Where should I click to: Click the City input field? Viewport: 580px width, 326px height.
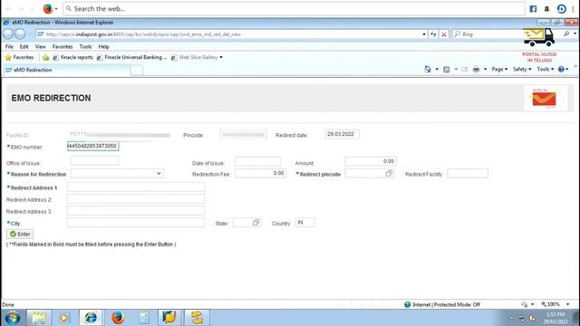coord(135,223)
